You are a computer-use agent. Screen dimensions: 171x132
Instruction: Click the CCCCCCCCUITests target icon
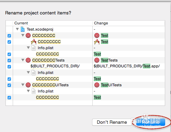(x=28, y=85)
